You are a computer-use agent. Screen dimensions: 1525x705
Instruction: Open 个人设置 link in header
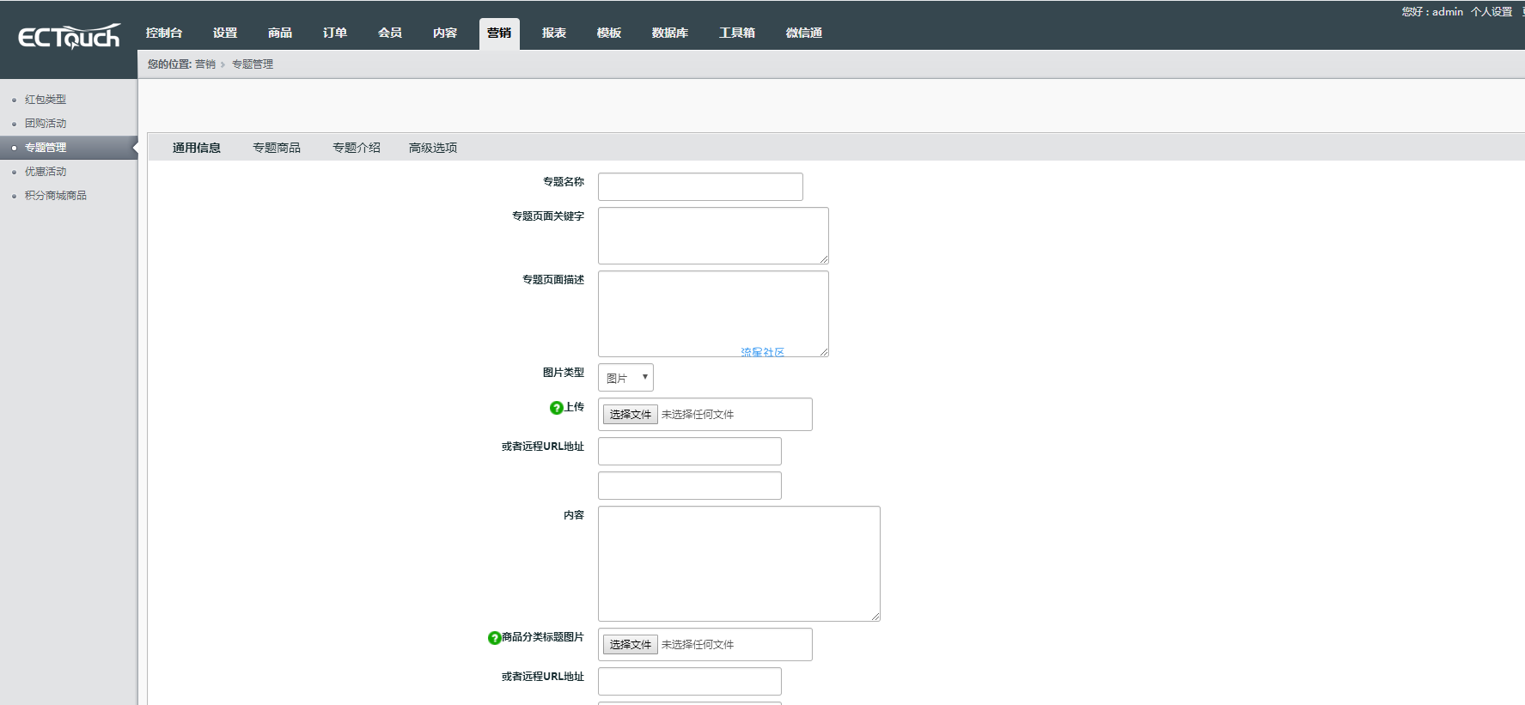point(1491,12)
